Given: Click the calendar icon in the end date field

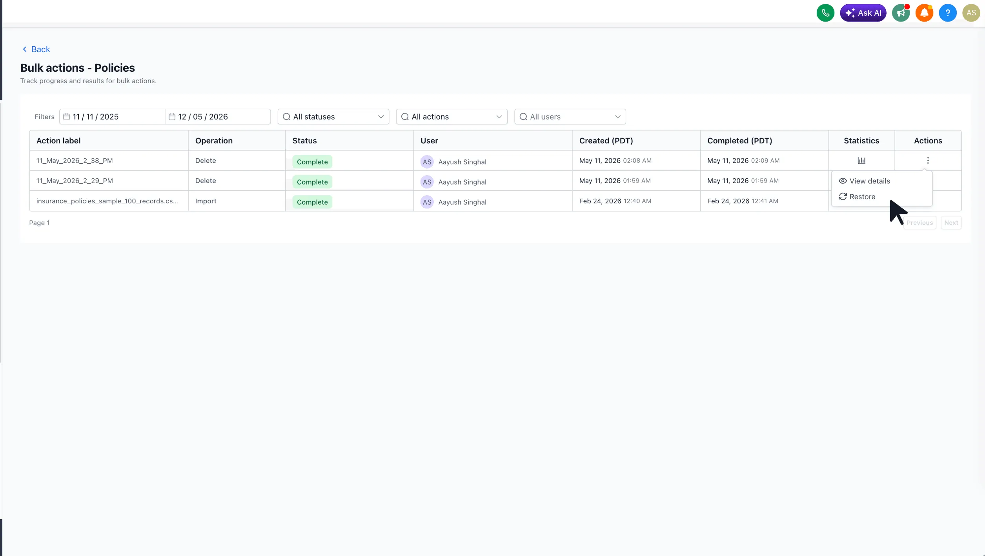Looking at the screenshot, I should (172, 117).
